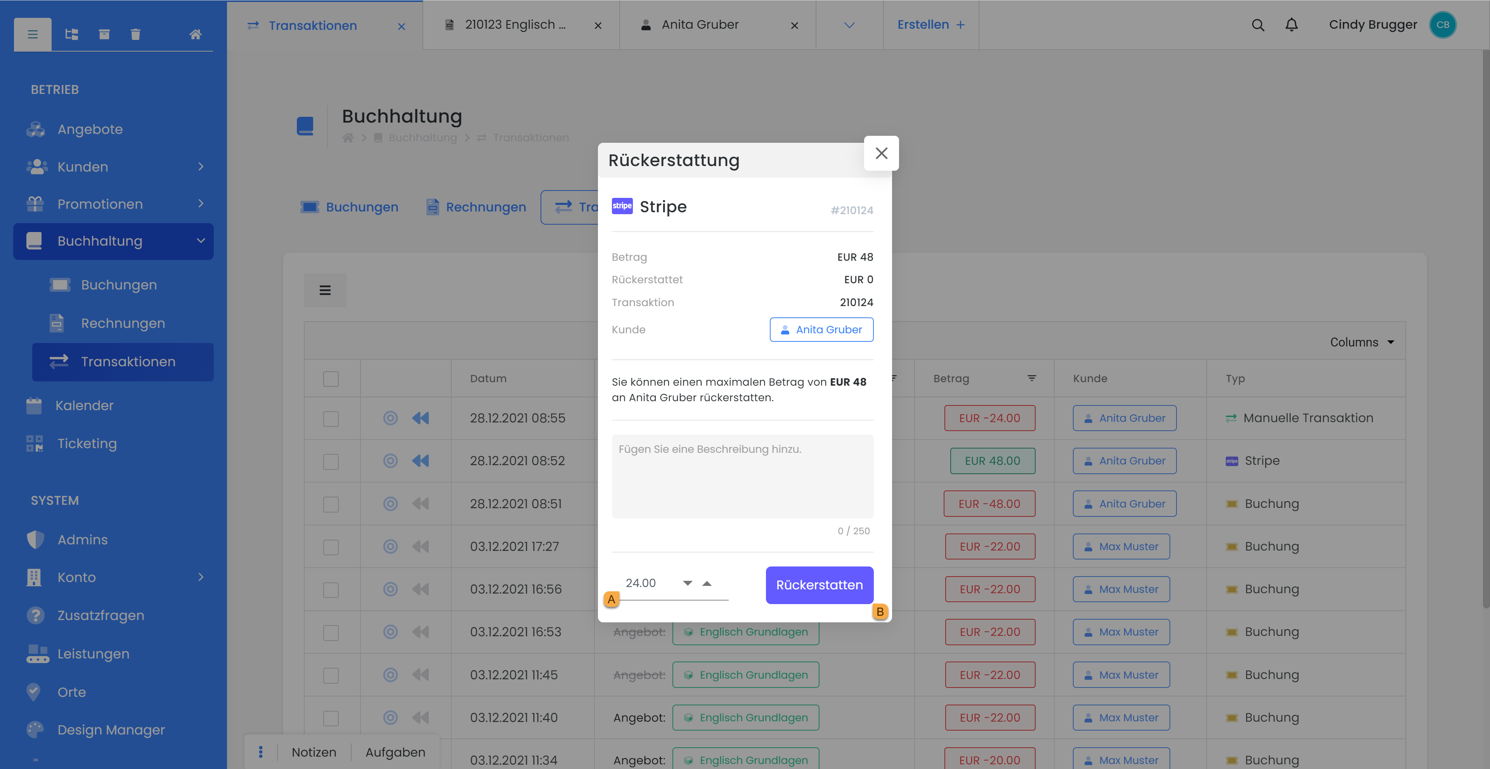Switch to the Anita Gruber tab
This screenshot has height=769, width=1490.
click(700, 25)
